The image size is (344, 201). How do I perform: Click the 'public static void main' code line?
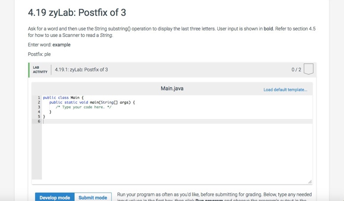(x=92, y=102)
